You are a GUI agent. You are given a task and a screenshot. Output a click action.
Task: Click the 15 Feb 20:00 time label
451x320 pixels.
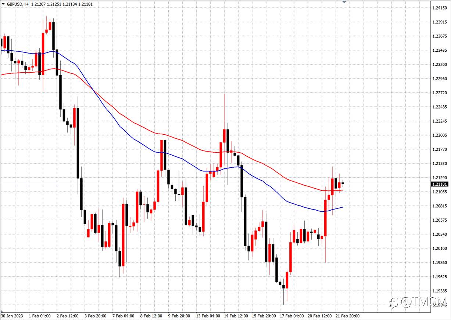pyautogui.click(x=264, y=316)
